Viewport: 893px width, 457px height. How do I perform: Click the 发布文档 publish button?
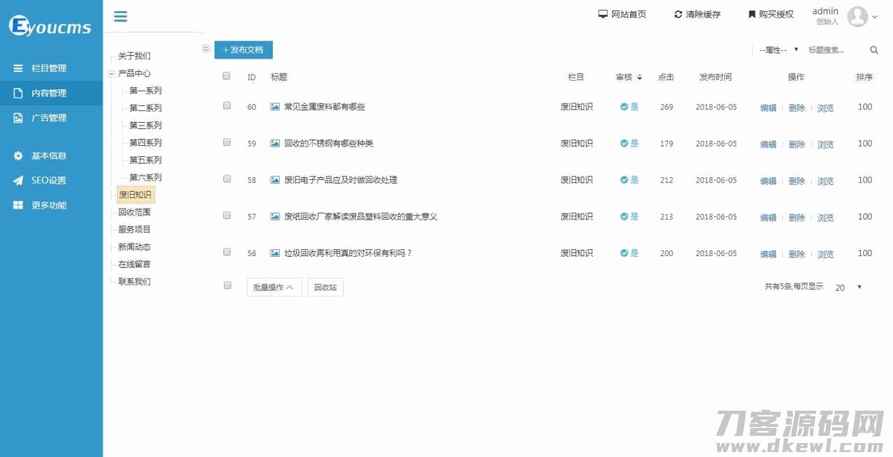pos(243,50)
